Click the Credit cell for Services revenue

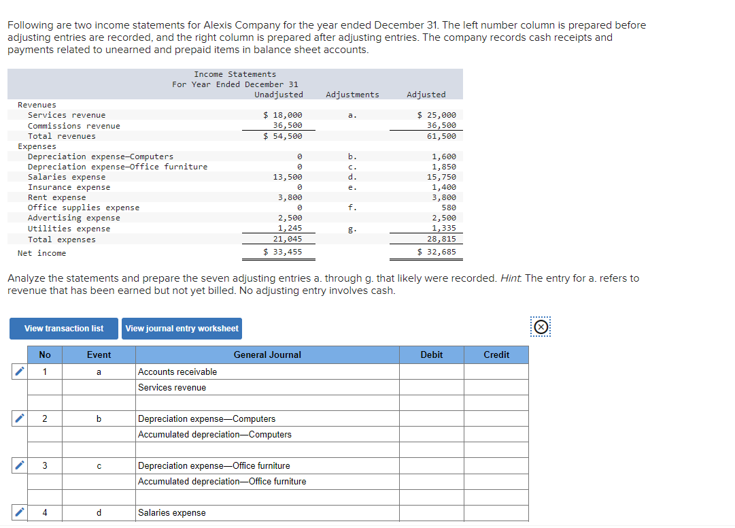point(496,386)
